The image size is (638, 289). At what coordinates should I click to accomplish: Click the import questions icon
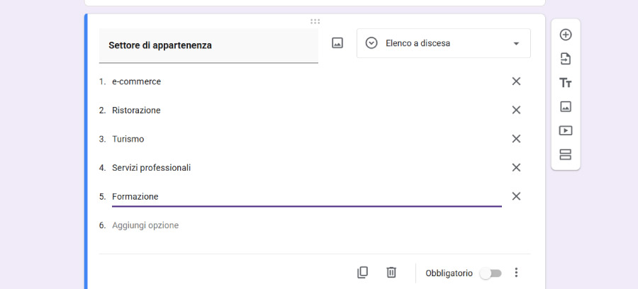pyautogui.click(x=566, y=59)
